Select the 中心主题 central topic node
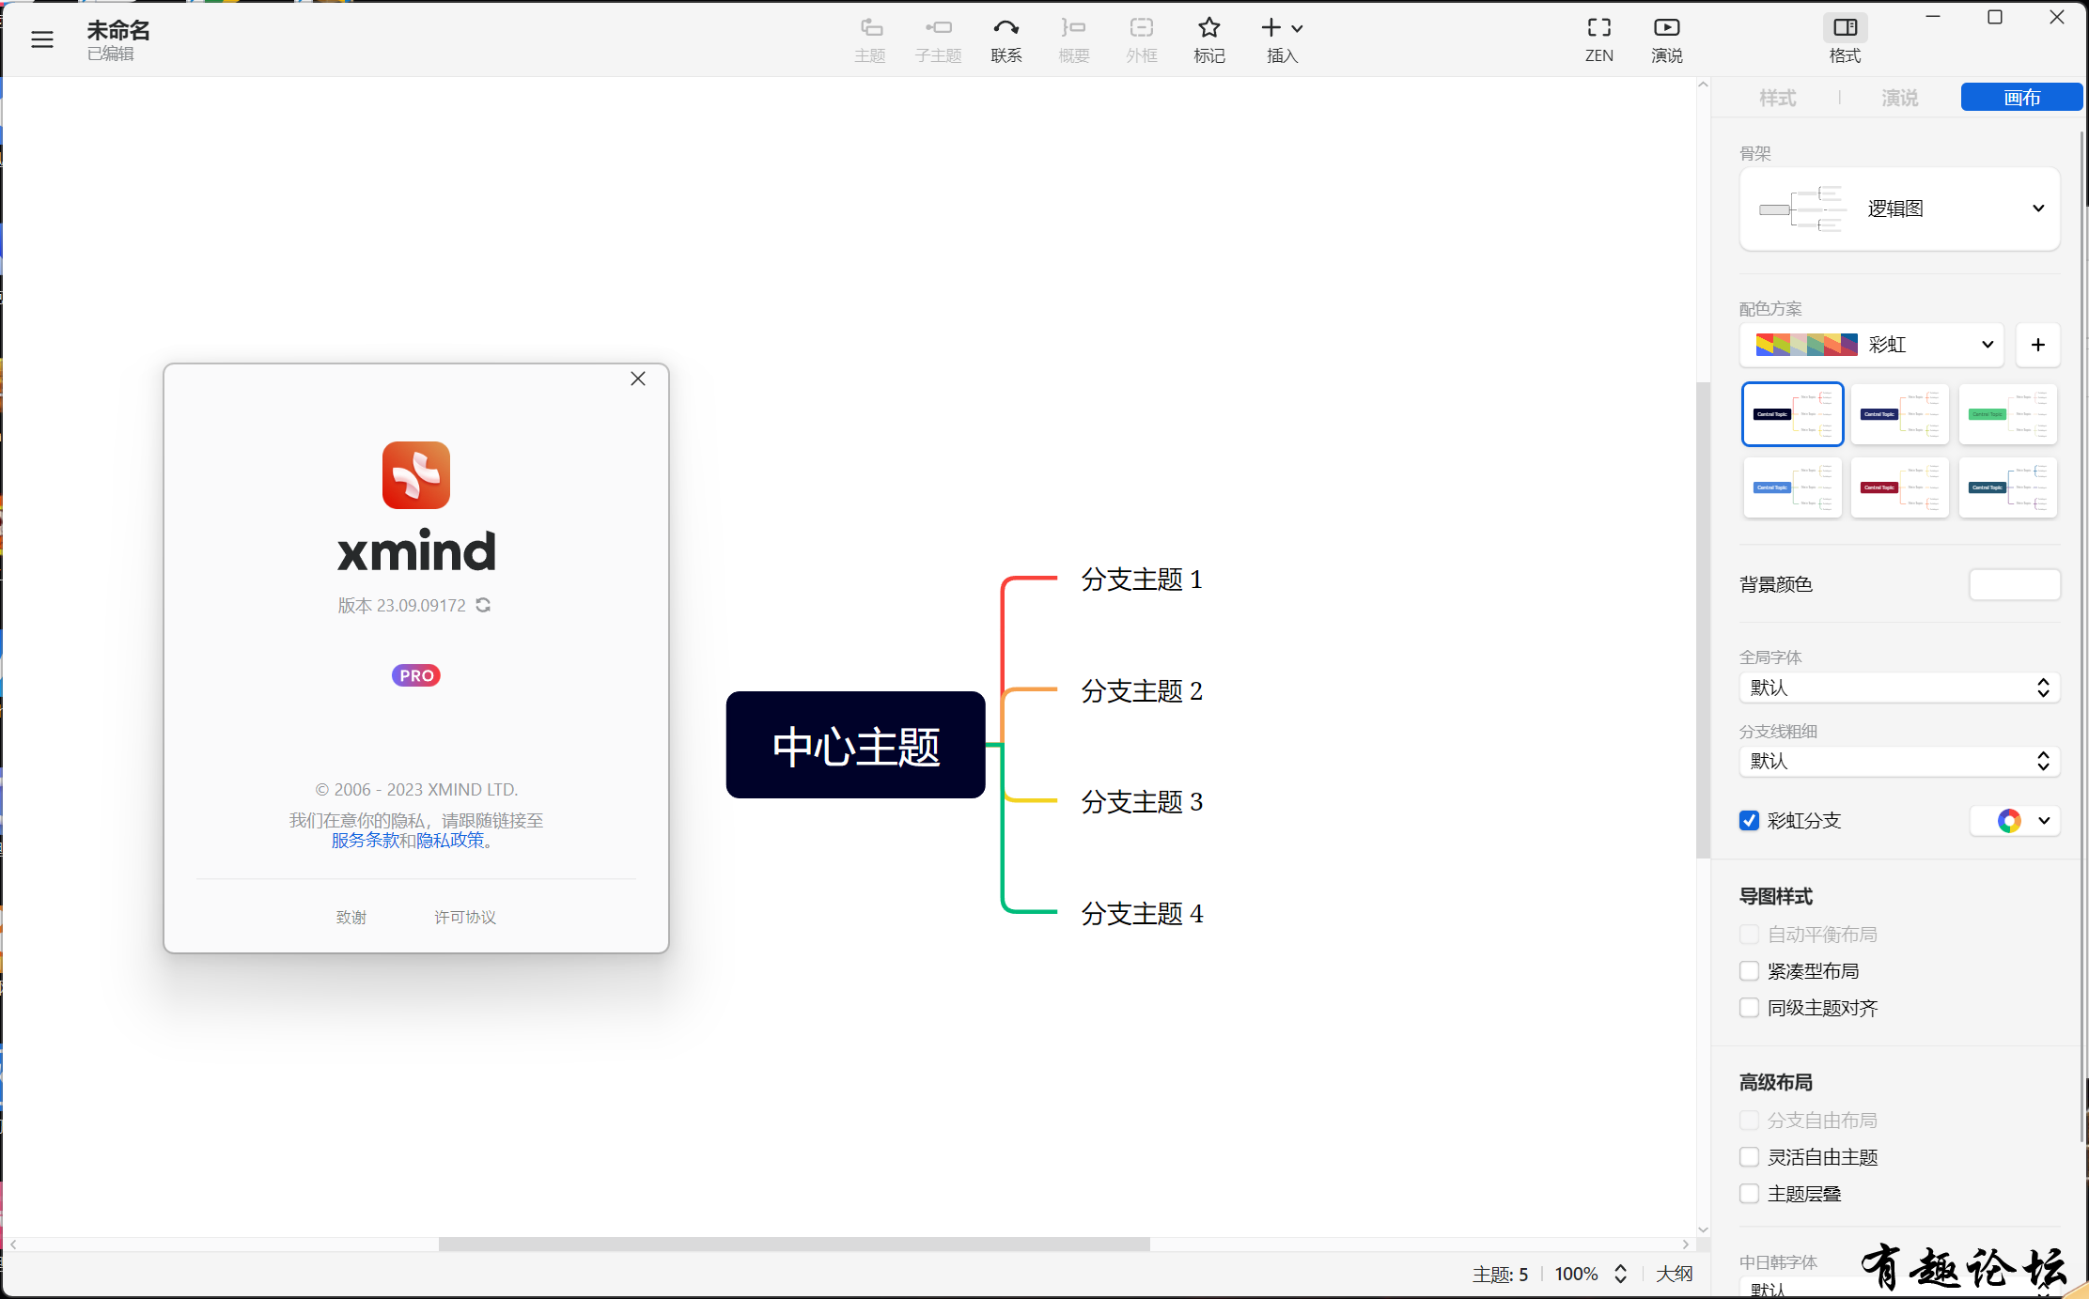Image resolution: width=2089 pixels, height=1299 pixels. pos(855,745)
